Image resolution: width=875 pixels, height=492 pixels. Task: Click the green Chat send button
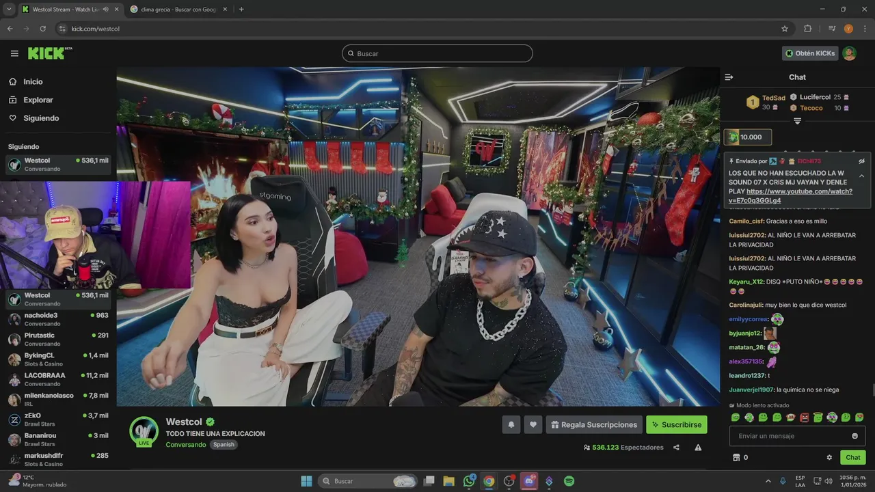point(852,457)
